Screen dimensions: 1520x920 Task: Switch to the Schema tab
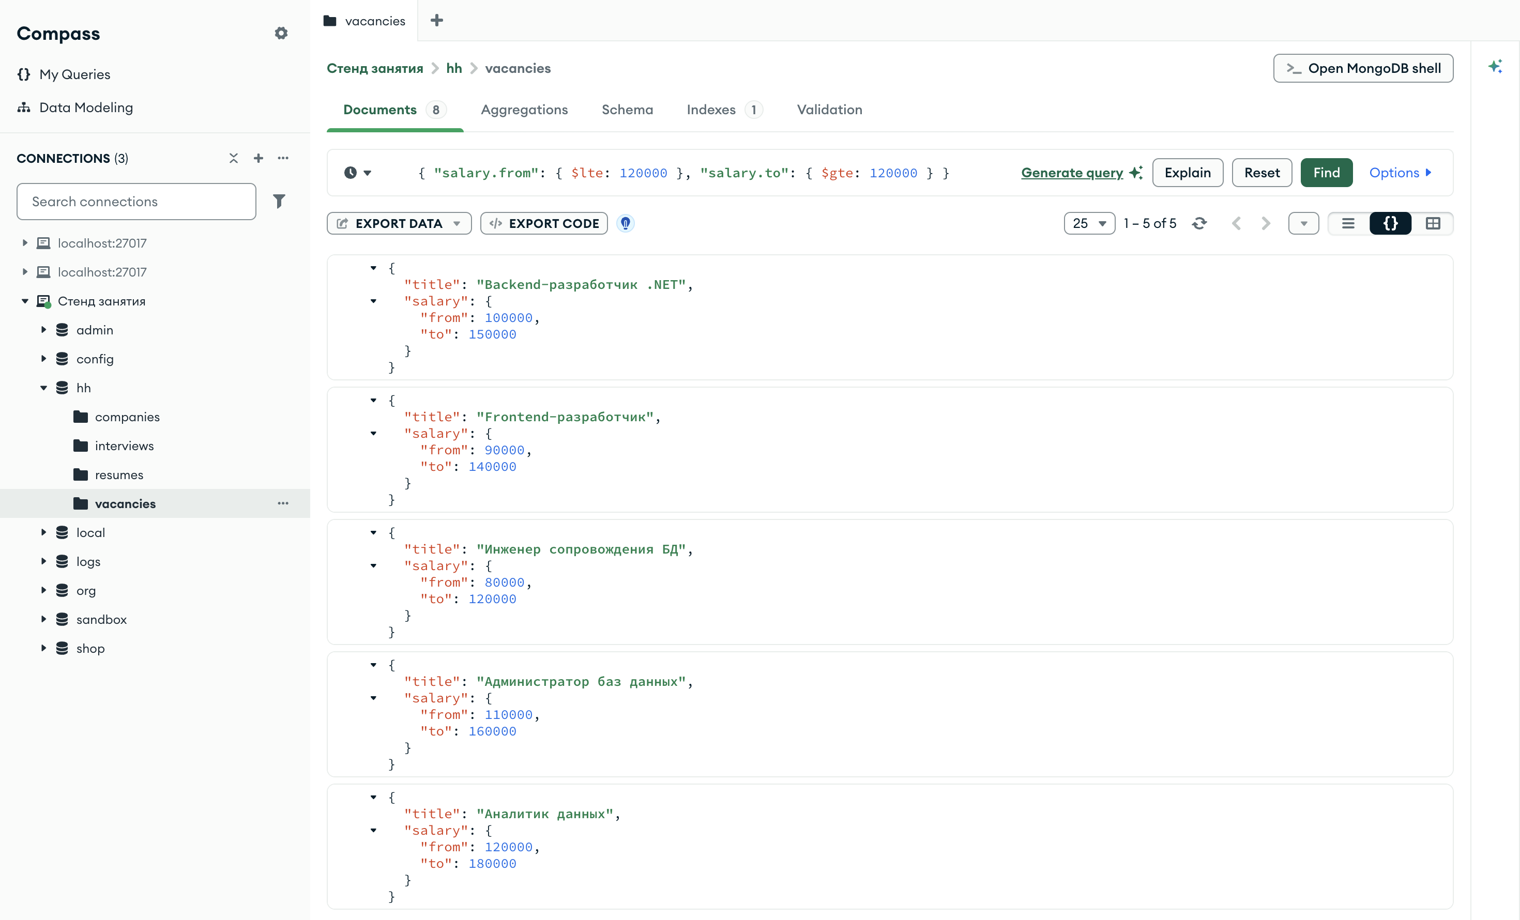pyautogui.click(x=627, y=110)
